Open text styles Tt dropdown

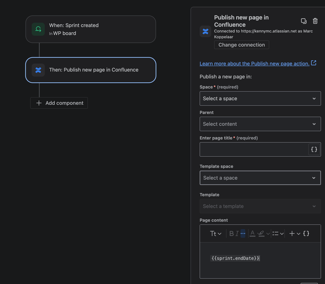point(216,234)
